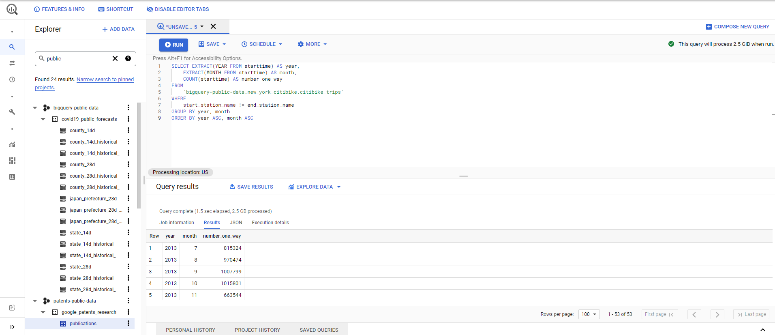
Task: Select the county_14d_historical table
Action: pos(93,142)
